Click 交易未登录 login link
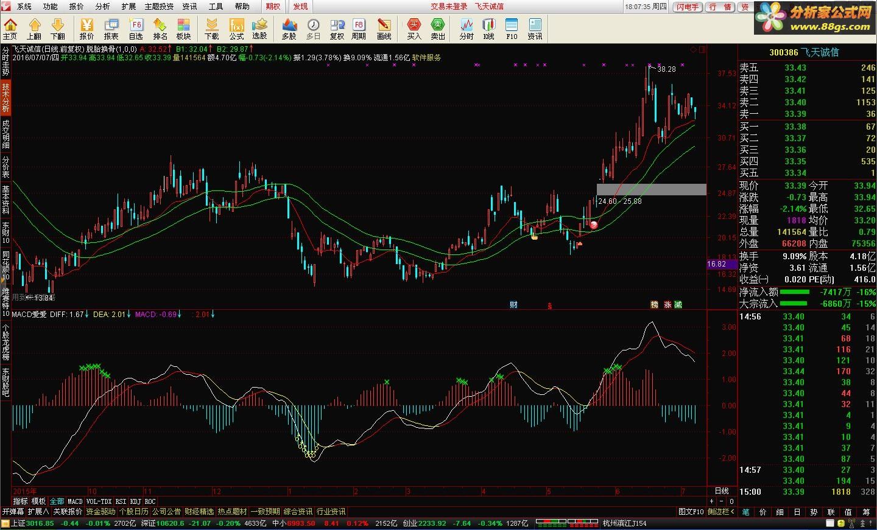The width and height of the screenshot is (877, 530). (x=449, y=6)
